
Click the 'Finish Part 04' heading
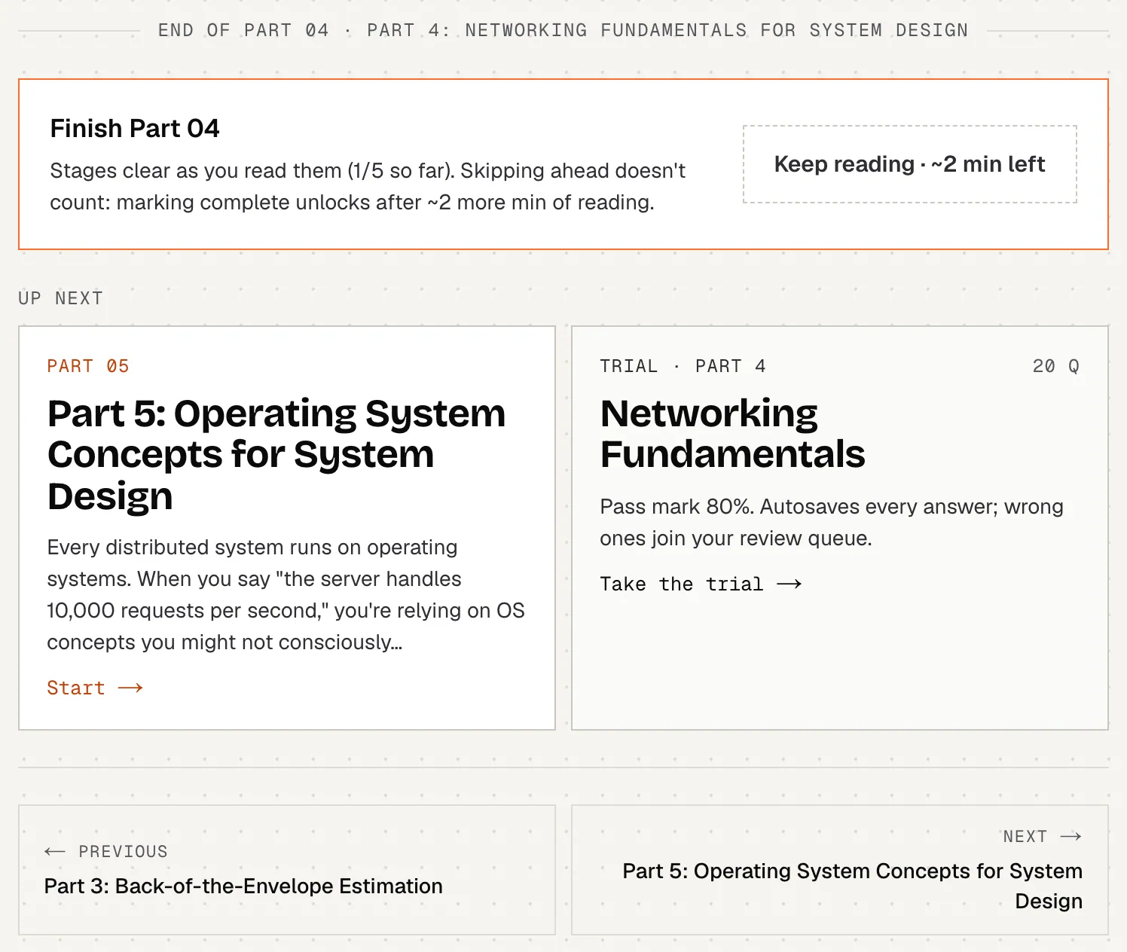tap(135, 128)
